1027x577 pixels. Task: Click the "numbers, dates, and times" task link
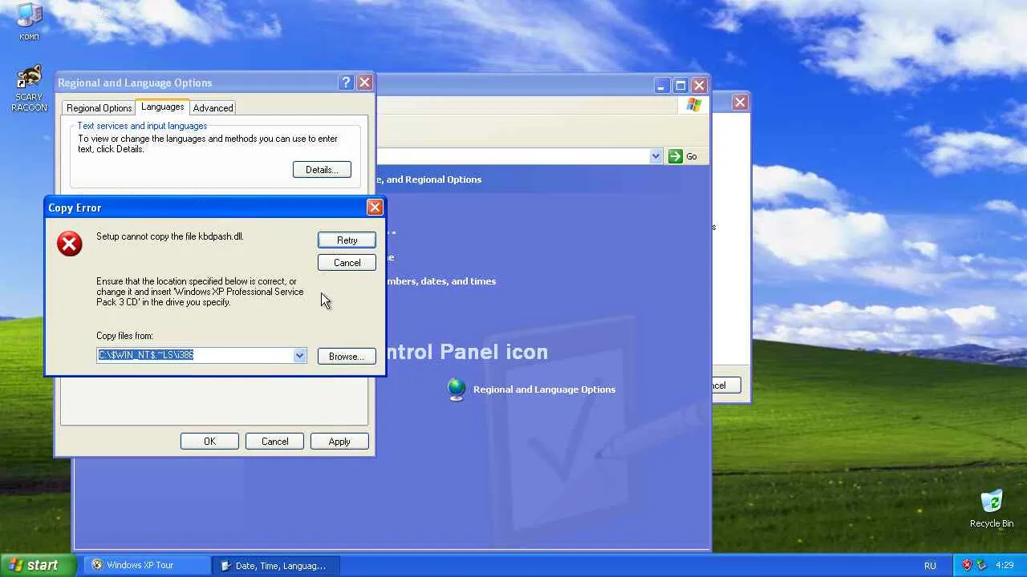tap(440, 281)
